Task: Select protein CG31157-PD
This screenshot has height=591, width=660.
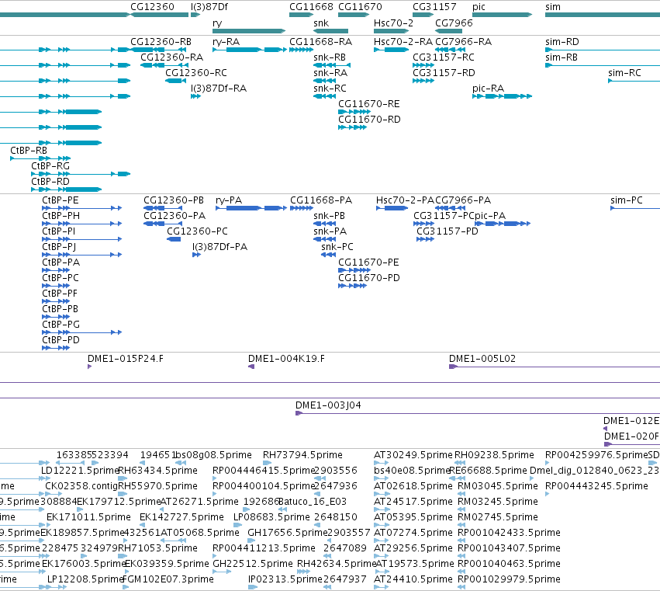Action: point(447,231)
